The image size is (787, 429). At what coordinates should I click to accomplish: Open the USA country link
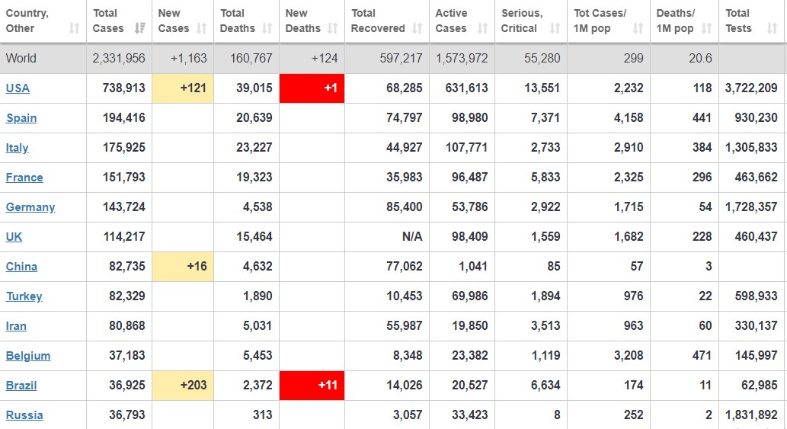[18, 88]
